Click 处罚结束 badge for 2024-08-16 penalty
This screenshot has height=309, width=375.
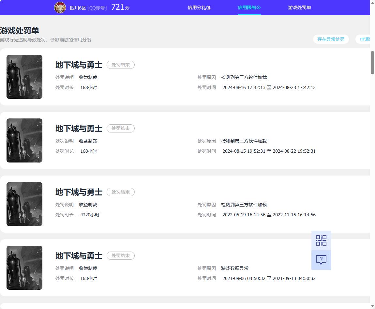[121, 65]
